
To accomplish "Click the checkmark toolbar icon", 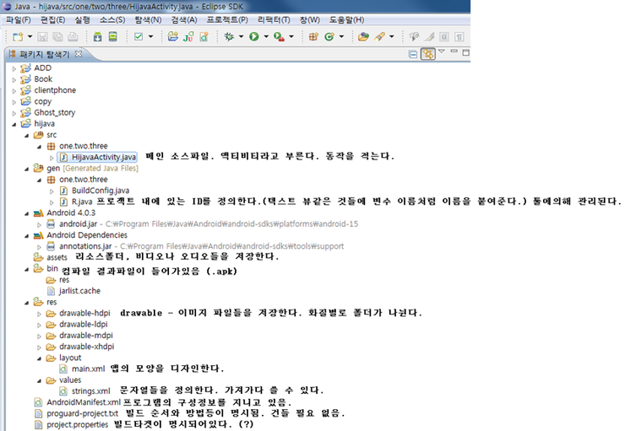I will [139, 37].
